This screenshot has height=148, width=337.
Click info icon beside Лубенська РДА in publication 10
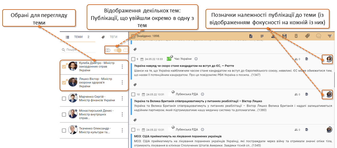(x=202, y=94)
